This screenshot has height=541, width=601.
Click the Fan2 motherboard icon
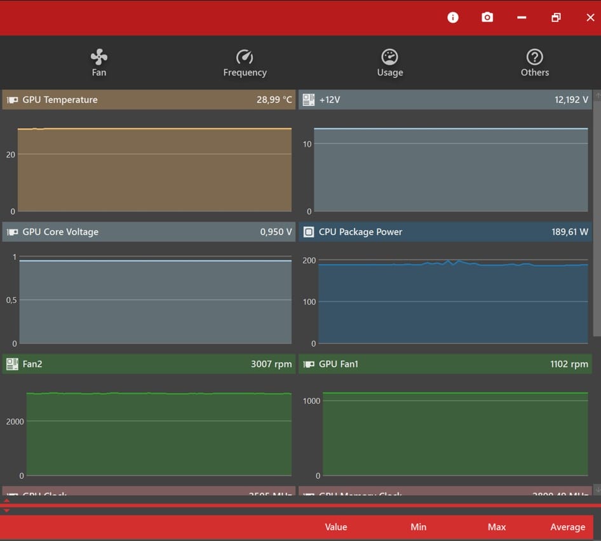(x=12, y=364)
